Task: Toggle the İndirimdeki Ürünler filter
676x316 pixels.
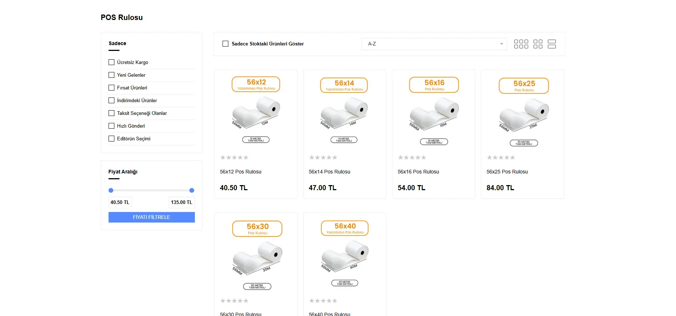Action: coord(111,100)
